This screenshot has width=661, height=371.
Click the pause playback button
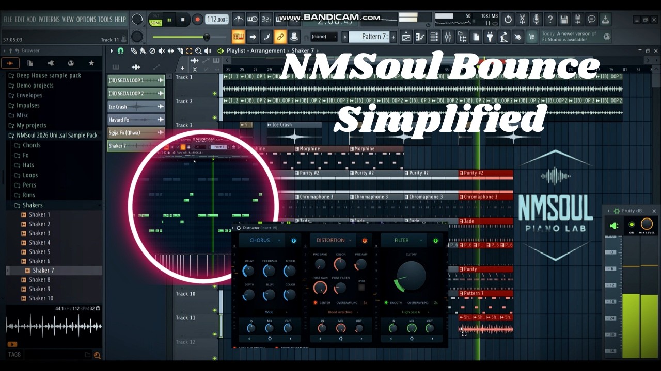point(169,20)
